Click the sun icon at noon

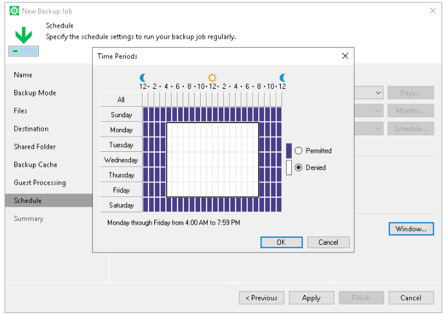coord(212,77)
